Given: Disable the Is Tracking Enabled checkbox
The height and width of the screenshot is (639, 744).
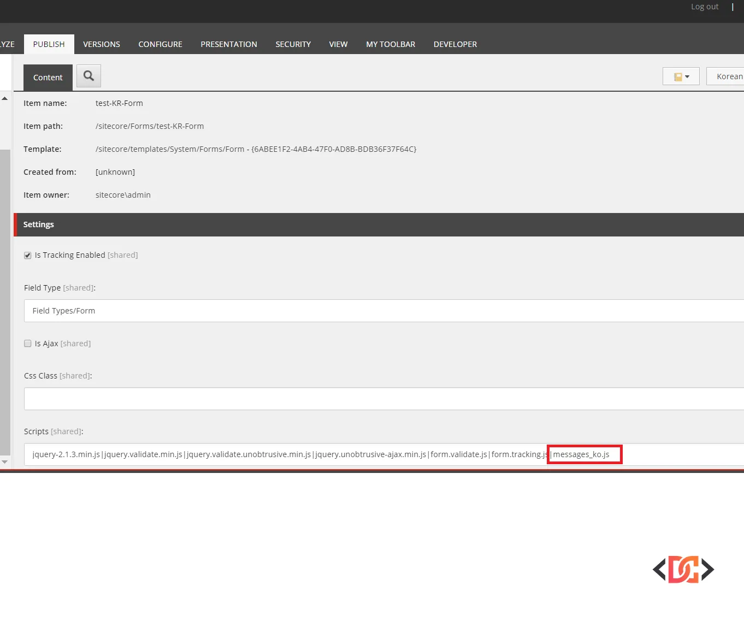Looking at the screenshot, I should pos(27,255).
